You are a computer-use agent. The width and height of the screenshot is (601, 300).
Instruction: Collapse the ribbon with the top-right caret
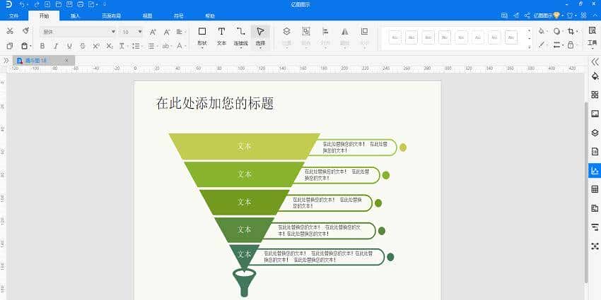[x=594, y=16]
